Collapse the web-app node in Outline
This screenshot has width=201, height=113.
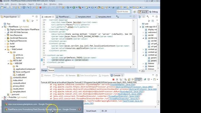pyautogui.click(x=140, y=27)
